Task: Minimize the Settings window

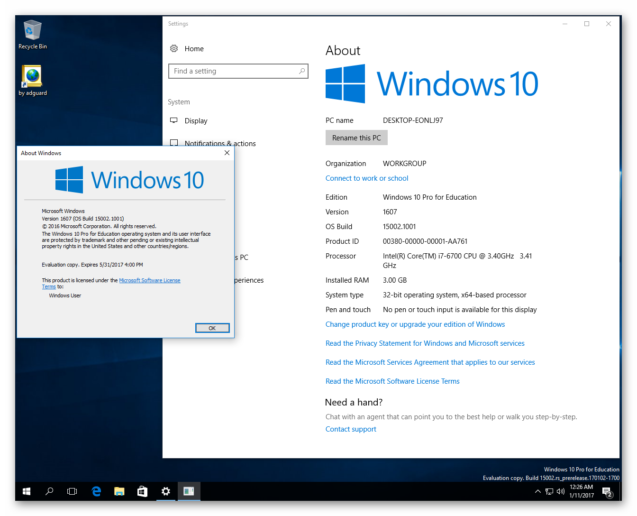Action: click(565, 24)
